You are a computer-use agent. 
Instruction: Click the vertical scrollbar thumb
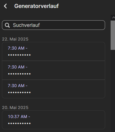(x=113, y=35)
